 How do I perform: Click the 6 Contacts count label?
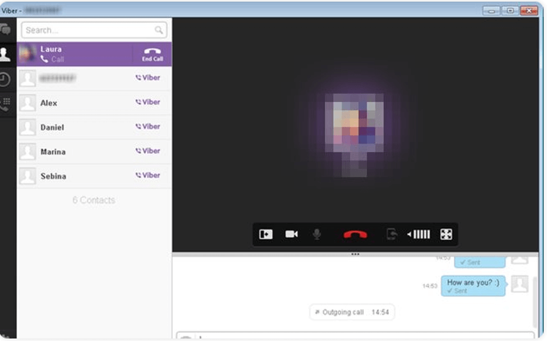point(94,200)
